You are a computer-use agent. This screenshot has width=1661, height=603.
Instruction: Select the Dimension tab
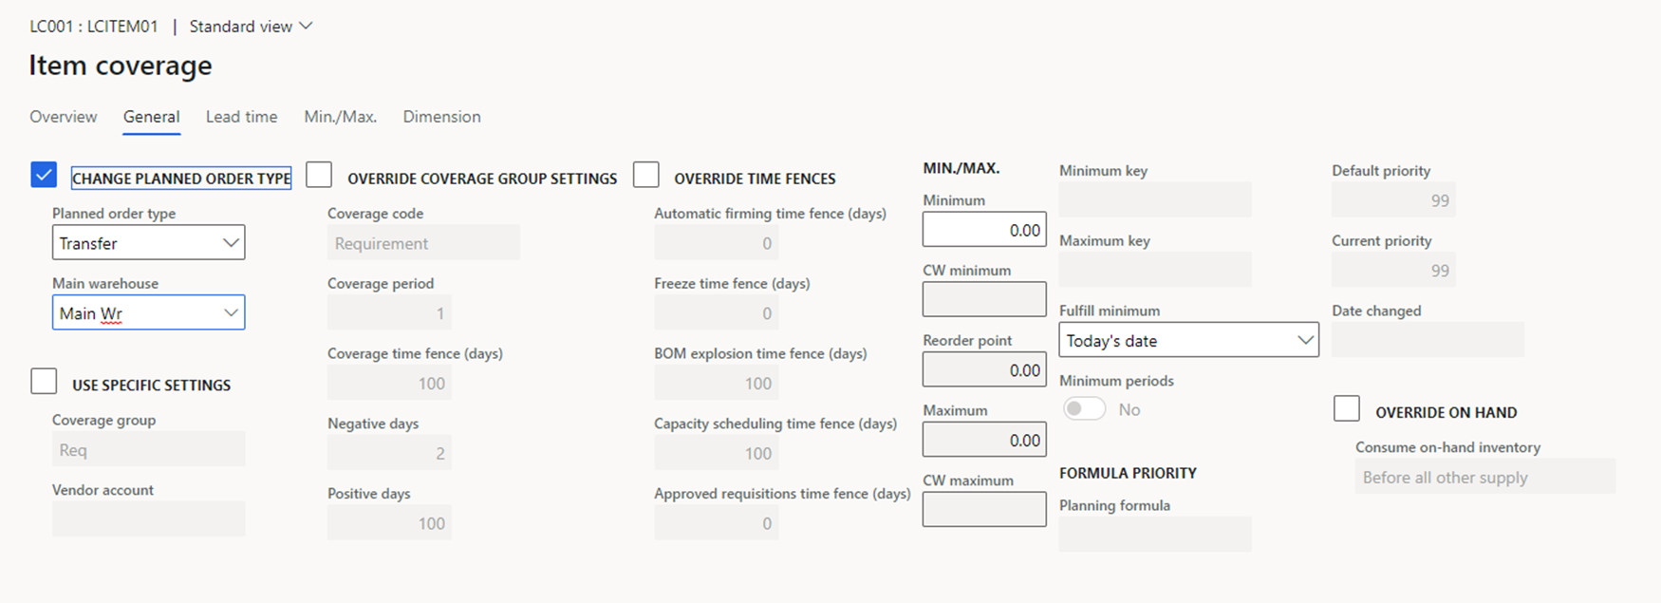tap(441, 117)
